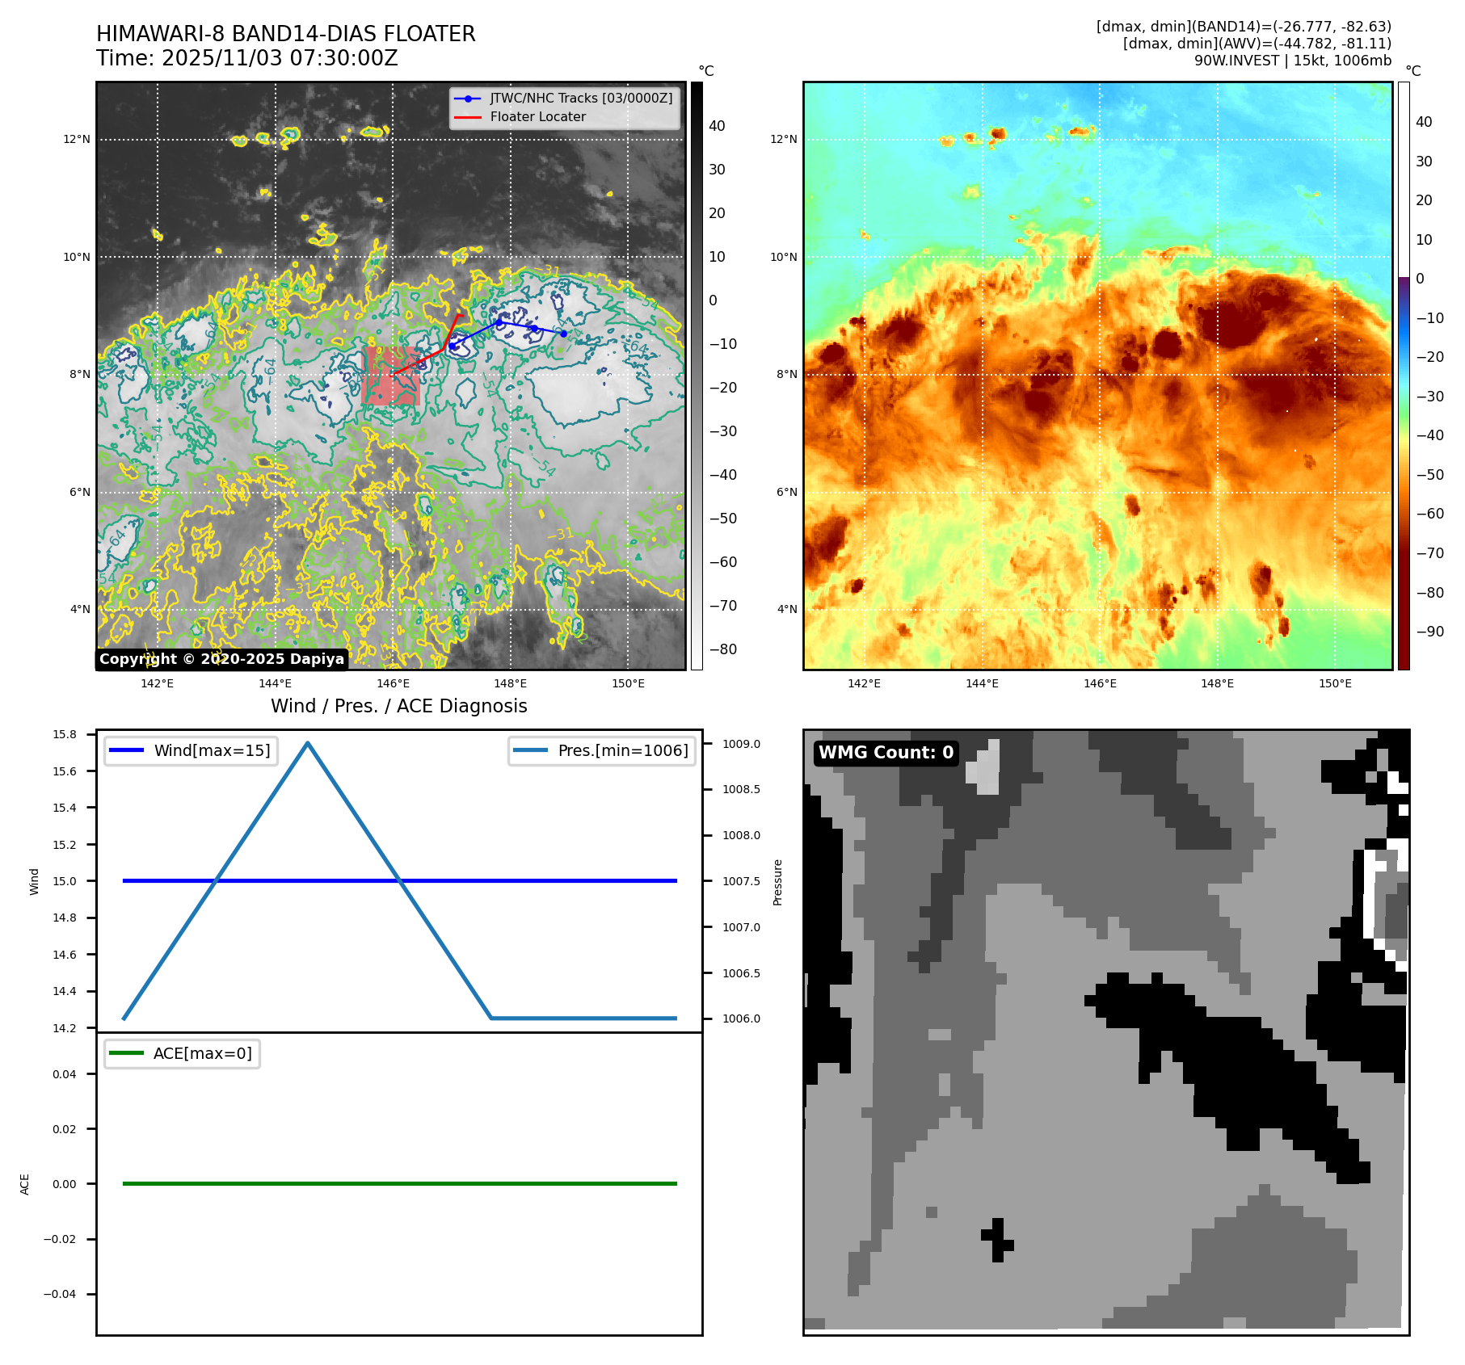Click the dmax, dmin BAND14 readout text
The height and width of the screenshot is (1365, 1465).
coord(1243,27)
